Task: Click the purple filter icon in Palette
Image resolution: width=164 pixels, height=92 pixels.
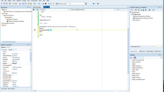Action: pos(135,58)
